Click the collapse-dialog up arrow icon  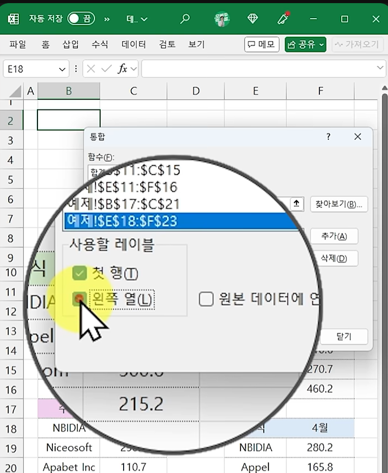[297, 204]
